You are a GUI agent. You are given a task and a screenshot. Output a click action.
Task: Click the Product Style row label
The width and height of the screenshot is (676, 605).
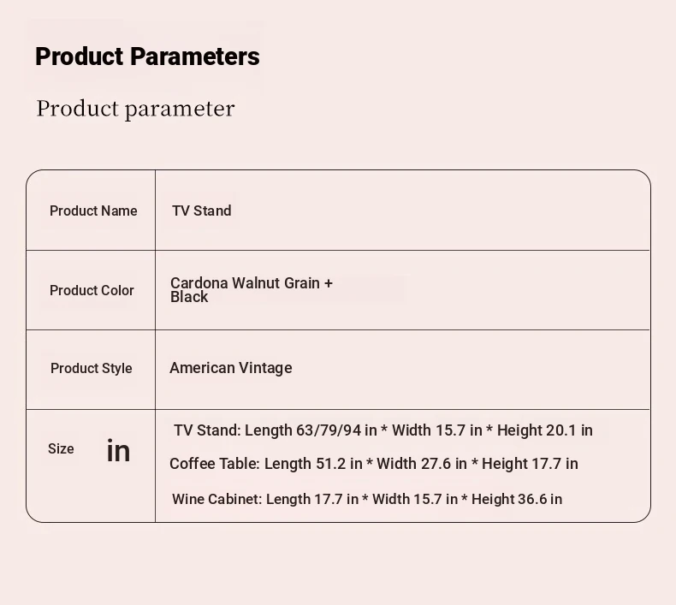[92, 368]
